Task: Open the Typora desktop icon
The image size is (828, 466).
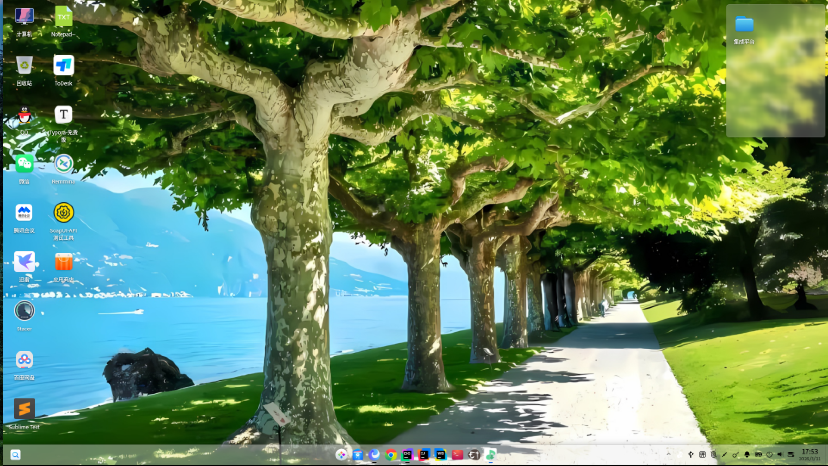Action: click(x=63, y=115)
